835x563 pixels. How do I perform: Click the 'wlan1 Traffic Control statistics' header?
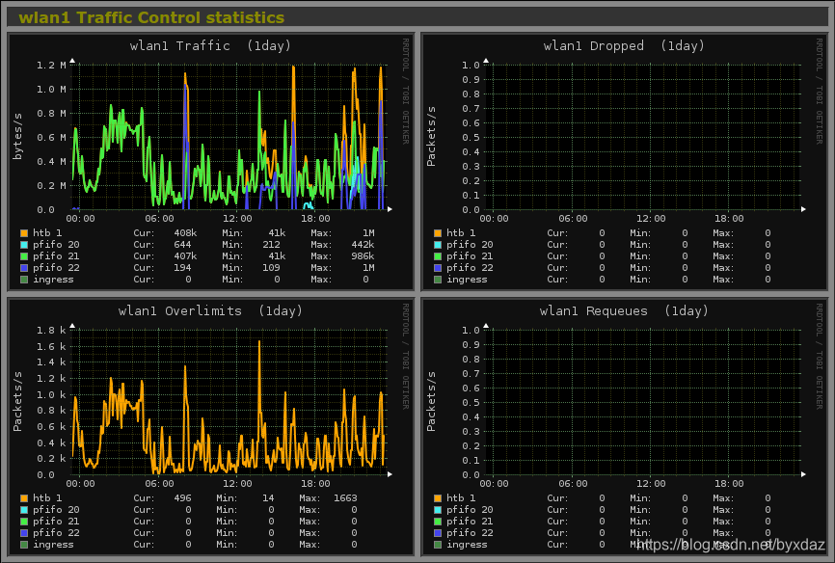[x=151, y=17]
